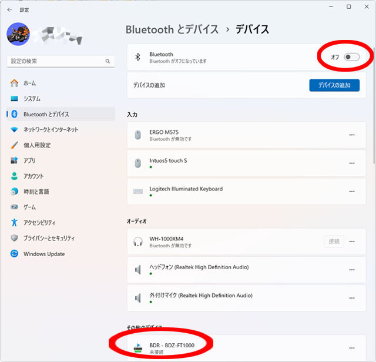Open more options for Intuos5 touch S
Image resolution: width=376 pixels, height=362 pixels.
(352, 163)
